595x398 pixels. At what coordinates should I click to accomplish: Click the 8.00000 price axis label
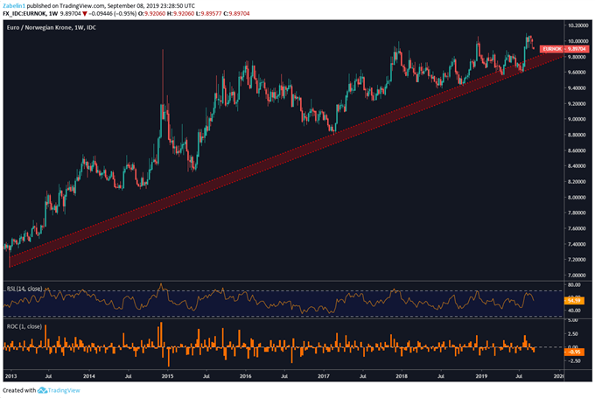pyautogui.click(x=575, y=198)
